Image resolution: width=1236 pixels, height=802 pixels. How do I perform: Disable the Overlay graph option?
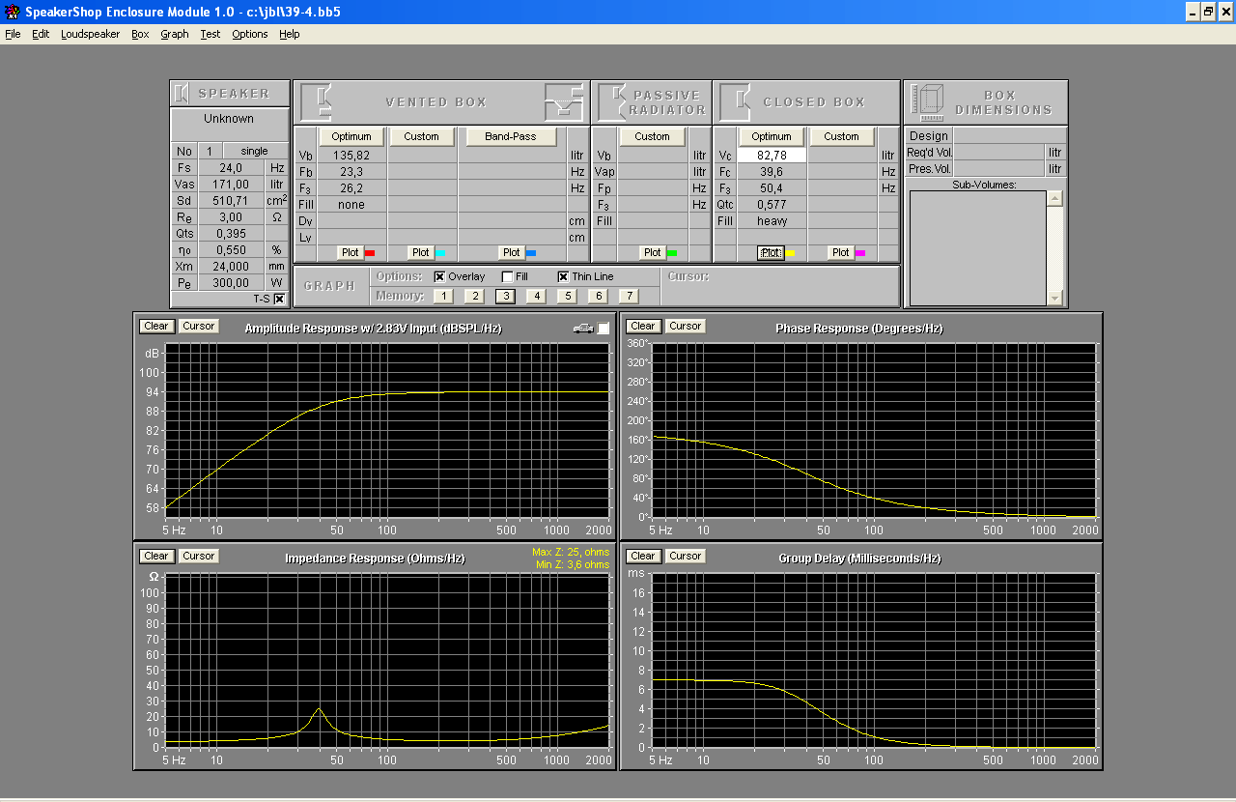click(x=440, y=276)
